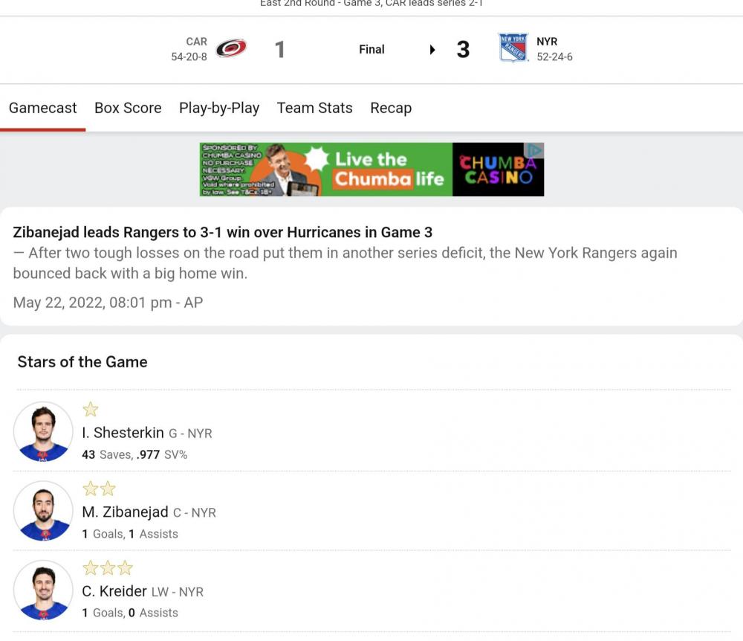Image resolution: width=743 pixels, height=641 pixels.
Task: Switch to the Box Score tab
Action: pyautogui.click(x=128, y=108)
